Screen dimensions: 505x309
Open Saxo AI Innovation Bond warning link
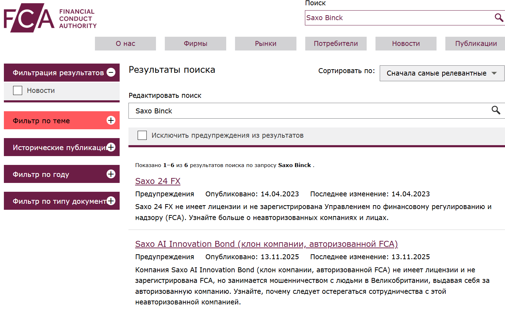(x=266, y=244)
